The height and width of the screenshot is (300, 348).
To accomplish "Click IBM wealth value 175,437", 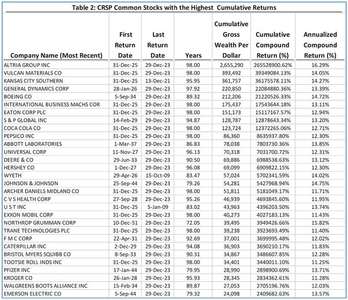I will click(x=231, y=105).
